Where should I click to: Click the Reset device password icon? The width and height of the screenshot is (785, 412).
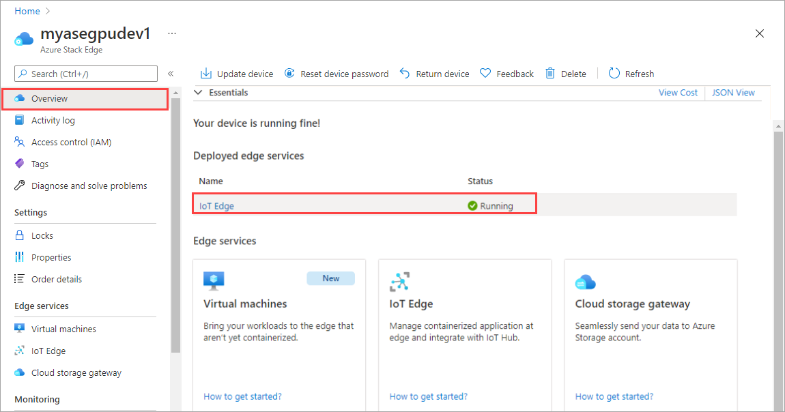point(289,73)
